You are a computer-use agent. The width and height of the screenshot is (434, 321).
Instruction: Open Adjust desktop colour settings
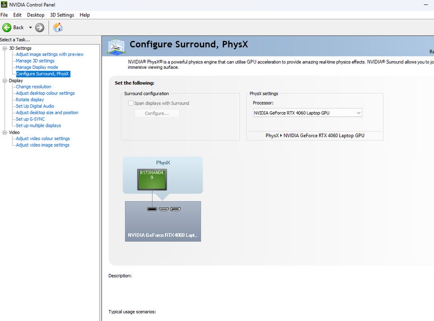(45, 93)
